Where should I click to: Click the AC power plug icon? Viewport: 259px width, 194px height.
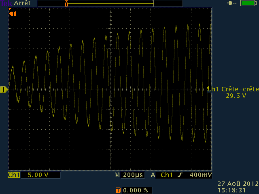(231, 3)
